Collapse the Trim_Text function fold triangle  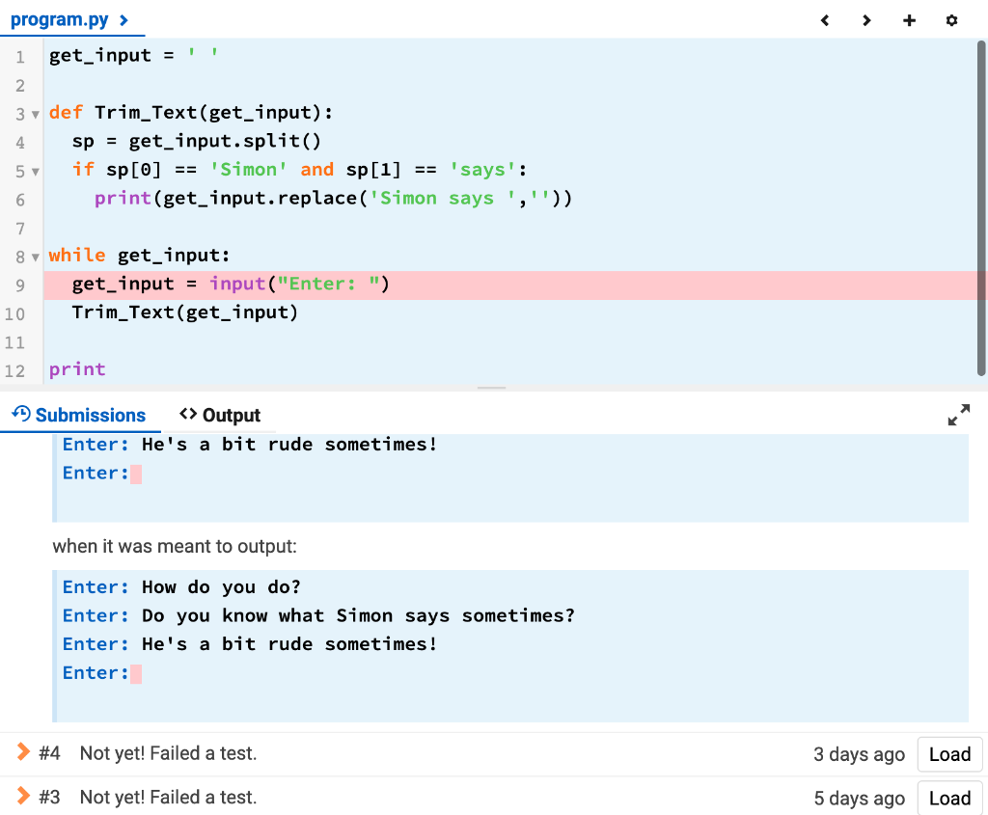click(36, 113)
